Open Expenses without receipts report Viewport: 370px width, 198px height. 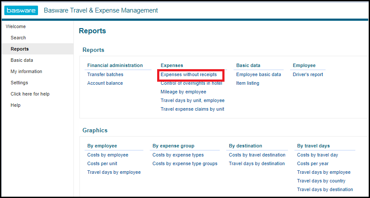click(189, 74)
